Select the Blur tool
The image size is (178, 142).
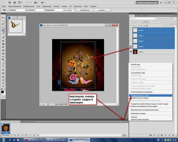(3, 56)
